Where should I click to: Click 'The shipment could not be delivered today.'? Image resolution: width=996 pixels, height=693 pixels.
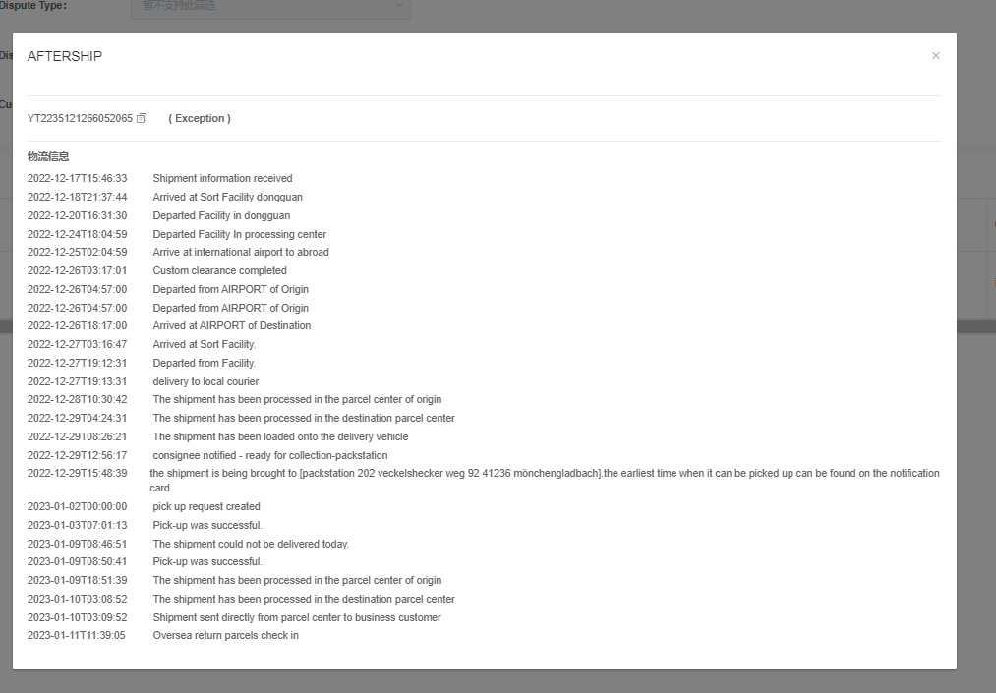coord(251,544)
